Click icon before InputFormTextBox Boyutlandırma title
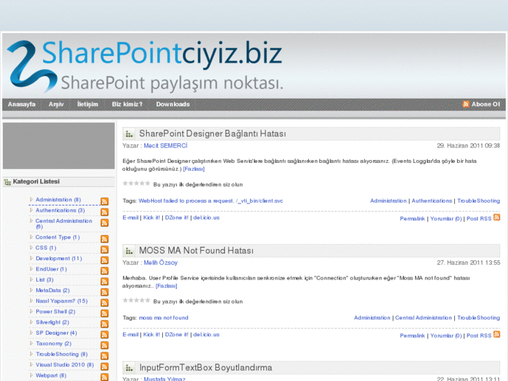Image resolution: width=508 pixels, height=381 pixels. (x=129, y=368)
